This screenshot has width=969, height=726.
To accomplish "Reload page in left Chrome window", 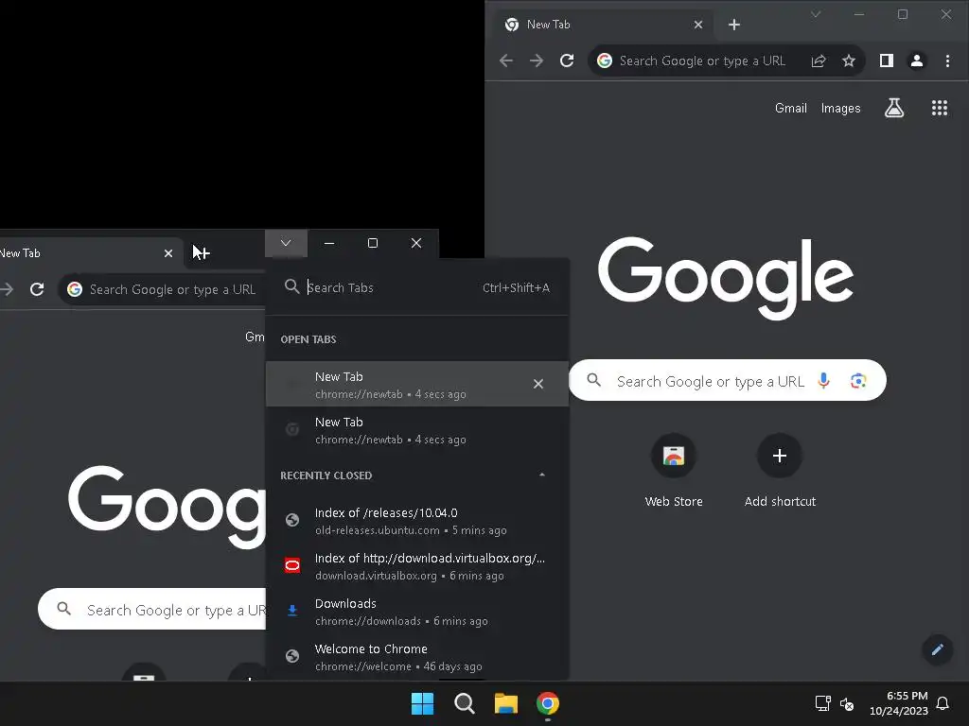I will (x=37, y=289).
